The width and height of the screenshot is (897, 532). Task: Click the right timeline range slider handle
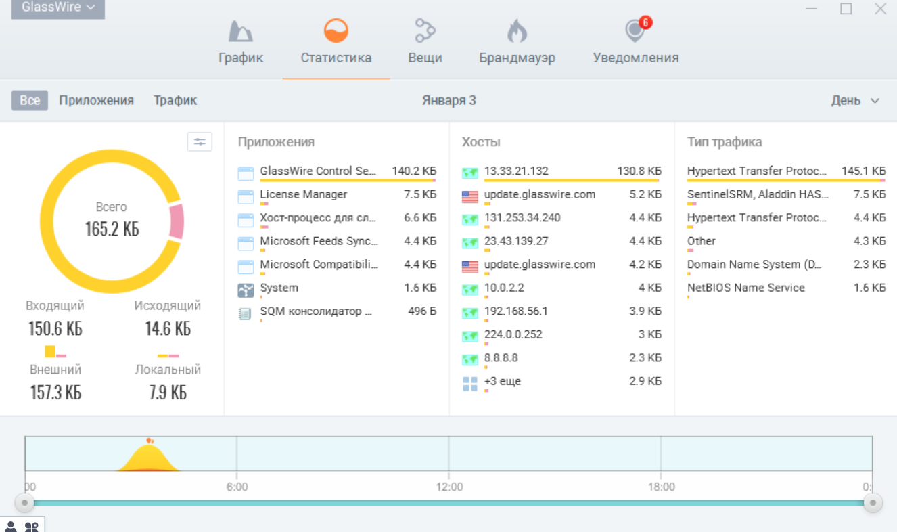873,503
